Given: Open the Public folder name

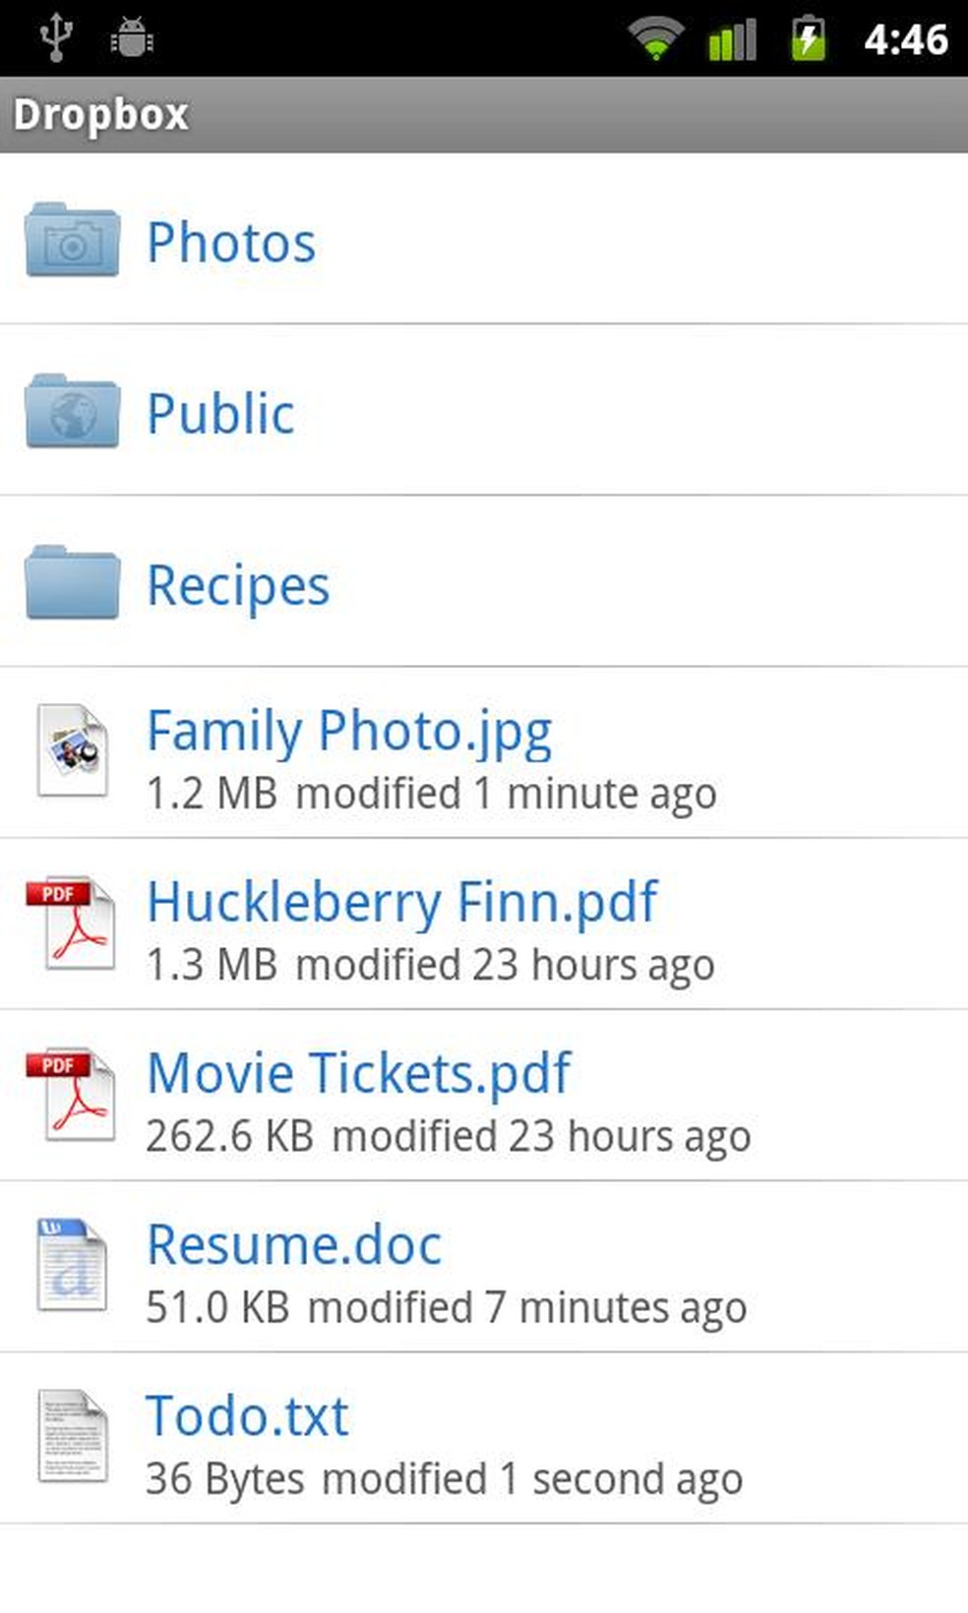Looking at the screenshot, I should [220, 413].
